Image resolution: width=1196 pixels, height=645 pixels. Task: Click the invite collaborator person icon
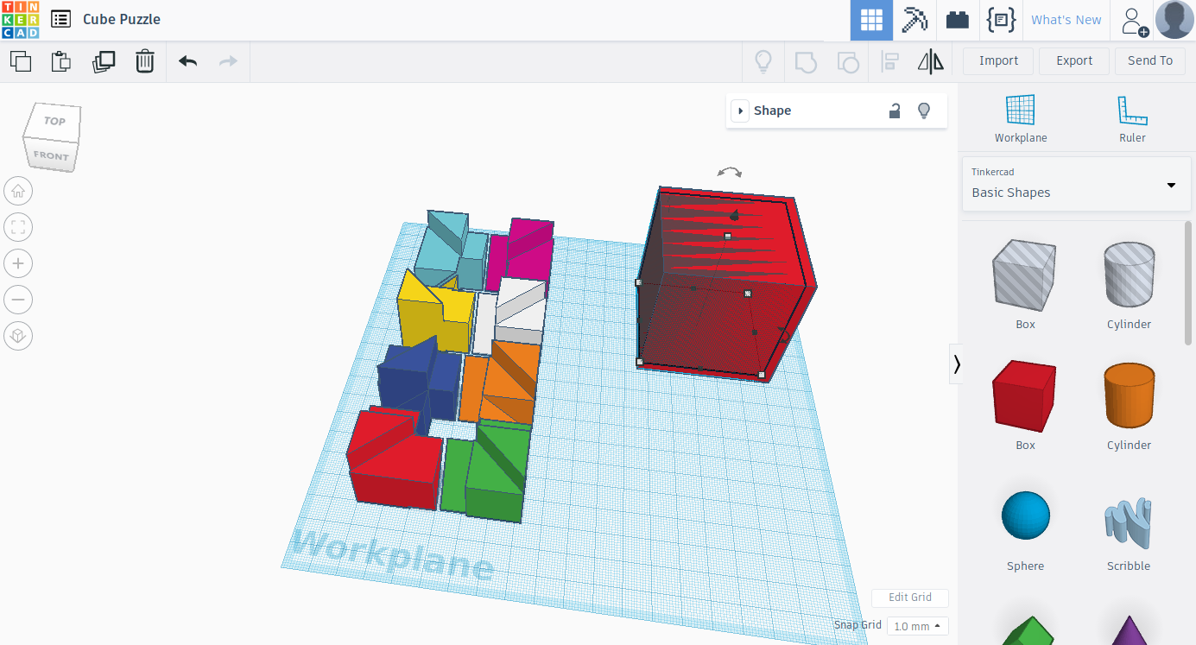click(1134, 21)
